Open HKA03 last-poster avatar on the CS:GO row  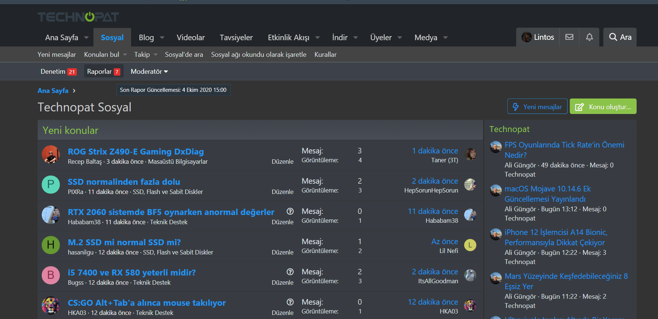tap(470, 306)
